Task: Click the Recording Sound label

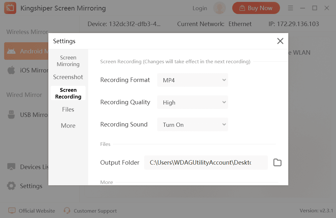Action: (124, 125)
